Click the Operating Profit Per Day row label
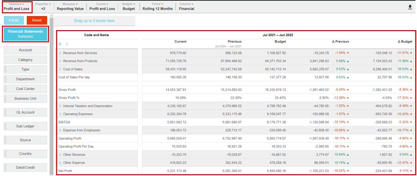 click(x=76, y=147)
